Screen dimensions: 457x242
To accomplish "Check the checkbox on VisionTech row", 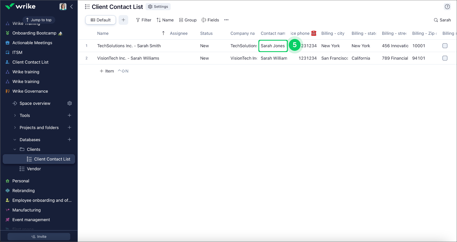I will click(445, 58).
